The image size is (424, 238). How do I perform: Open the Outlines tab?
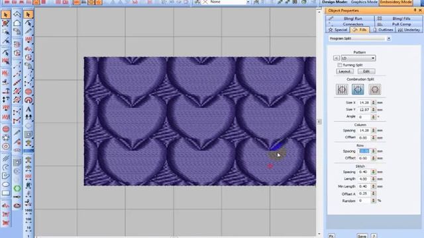click(x=383, y=30)
